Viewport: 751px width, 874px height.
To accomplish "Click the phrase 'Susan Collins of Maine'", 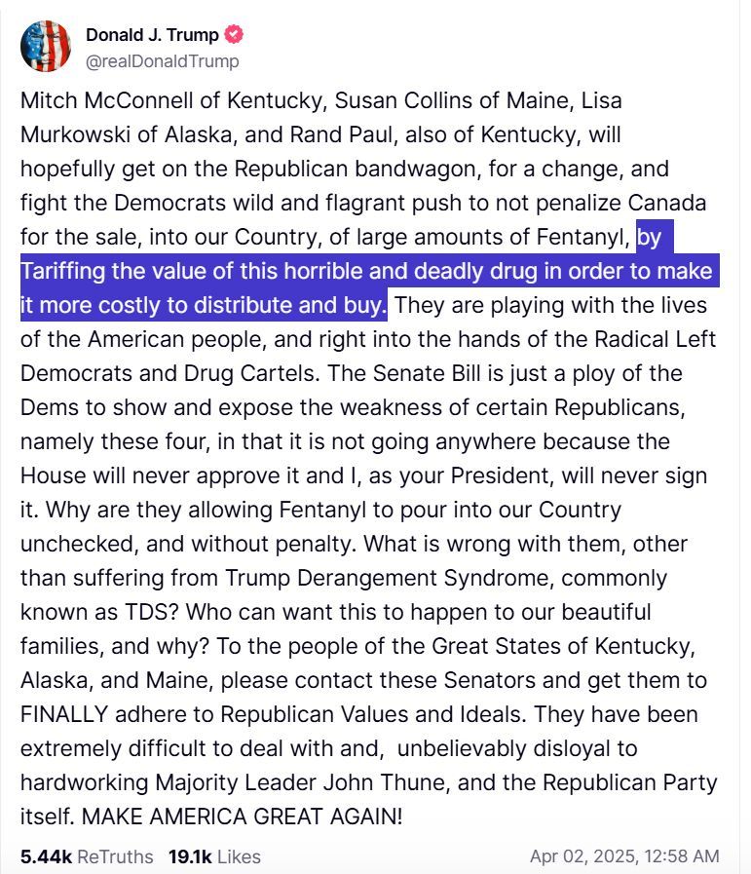I will pyautogui.click(x=454, y=101).
